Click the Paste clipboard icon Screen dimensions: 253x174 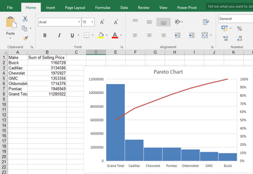11,23
